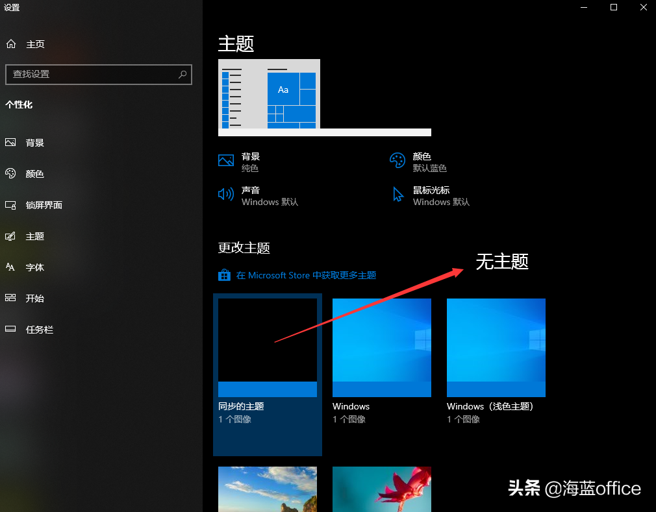Click the Windows（浅色主题）label text
Screen dimensions: 656x512
490,406
